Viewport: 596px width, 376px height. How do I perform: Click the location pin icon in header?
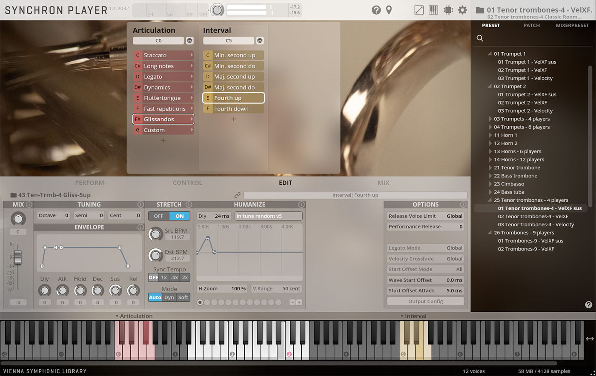[x=389, y=10]
